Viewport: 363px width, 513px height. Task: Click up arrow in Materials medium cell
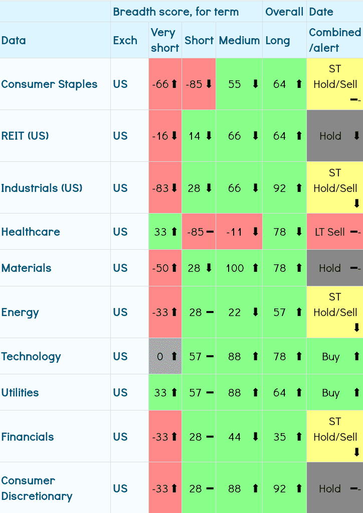point(255,268)
